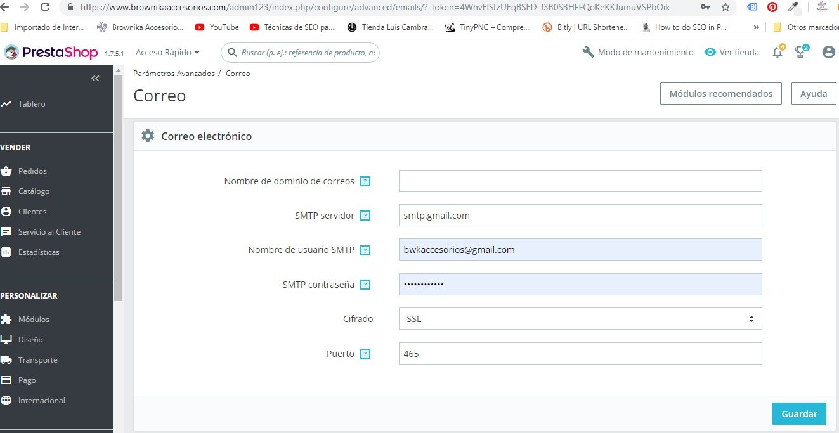The image size is (839, 433).
Task: Open the employee profile avatar icon
Action: click(828, 52)
